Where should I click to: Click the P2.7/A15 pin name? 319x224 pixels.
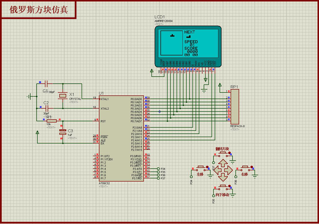[137, 150]
